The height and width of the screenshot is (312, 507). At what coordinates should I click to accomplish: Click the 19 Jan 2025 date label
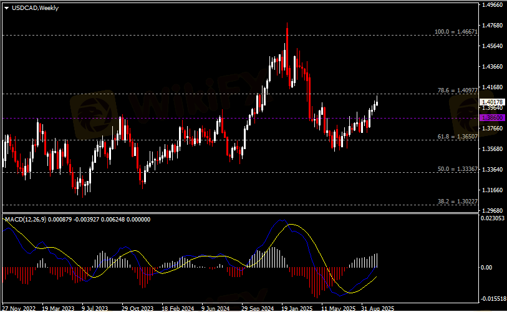297,308
